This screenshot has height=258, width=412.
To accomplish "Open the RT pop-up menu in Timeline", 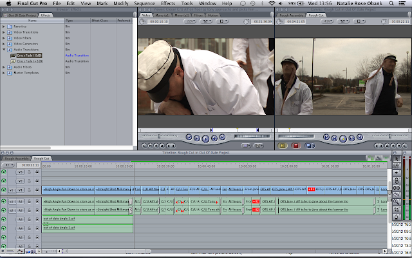I will click(8, 165).
